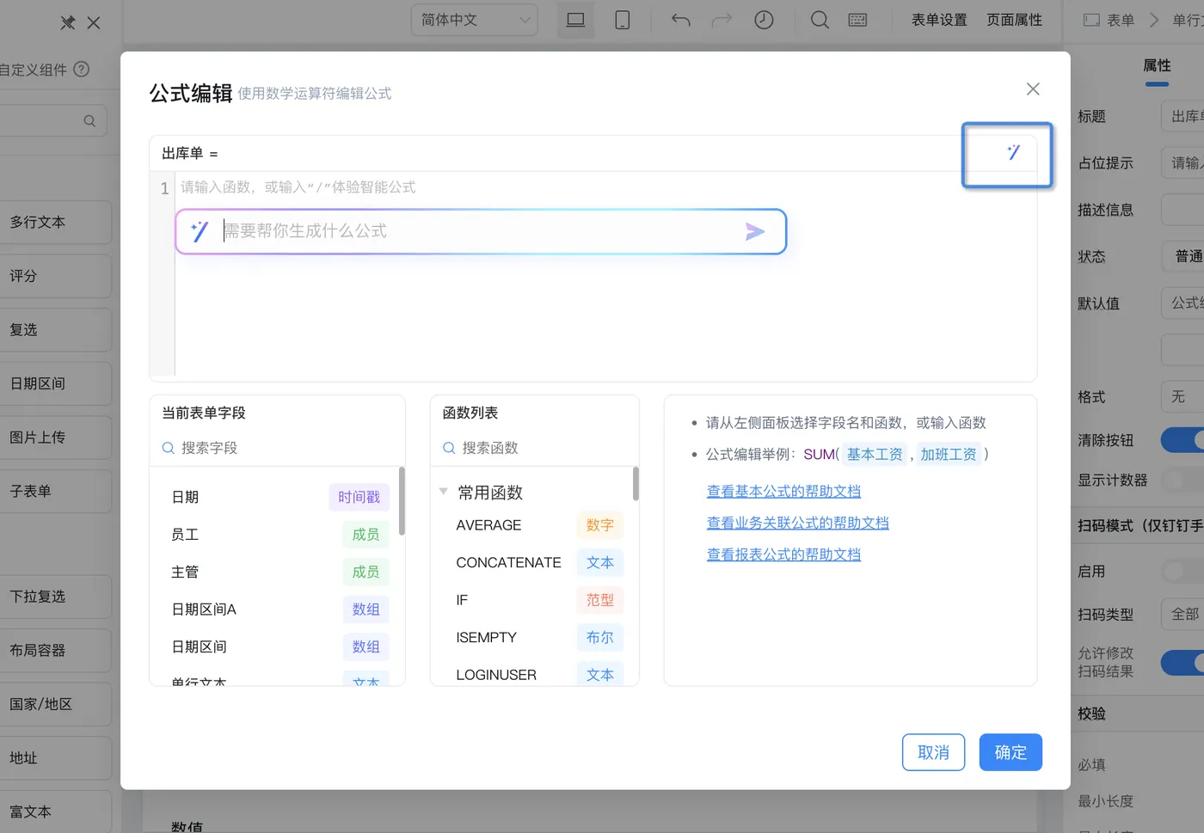
Task: Open 页面属性 in the top bar
Action: pyautogui.click(x=1014, y=20)
